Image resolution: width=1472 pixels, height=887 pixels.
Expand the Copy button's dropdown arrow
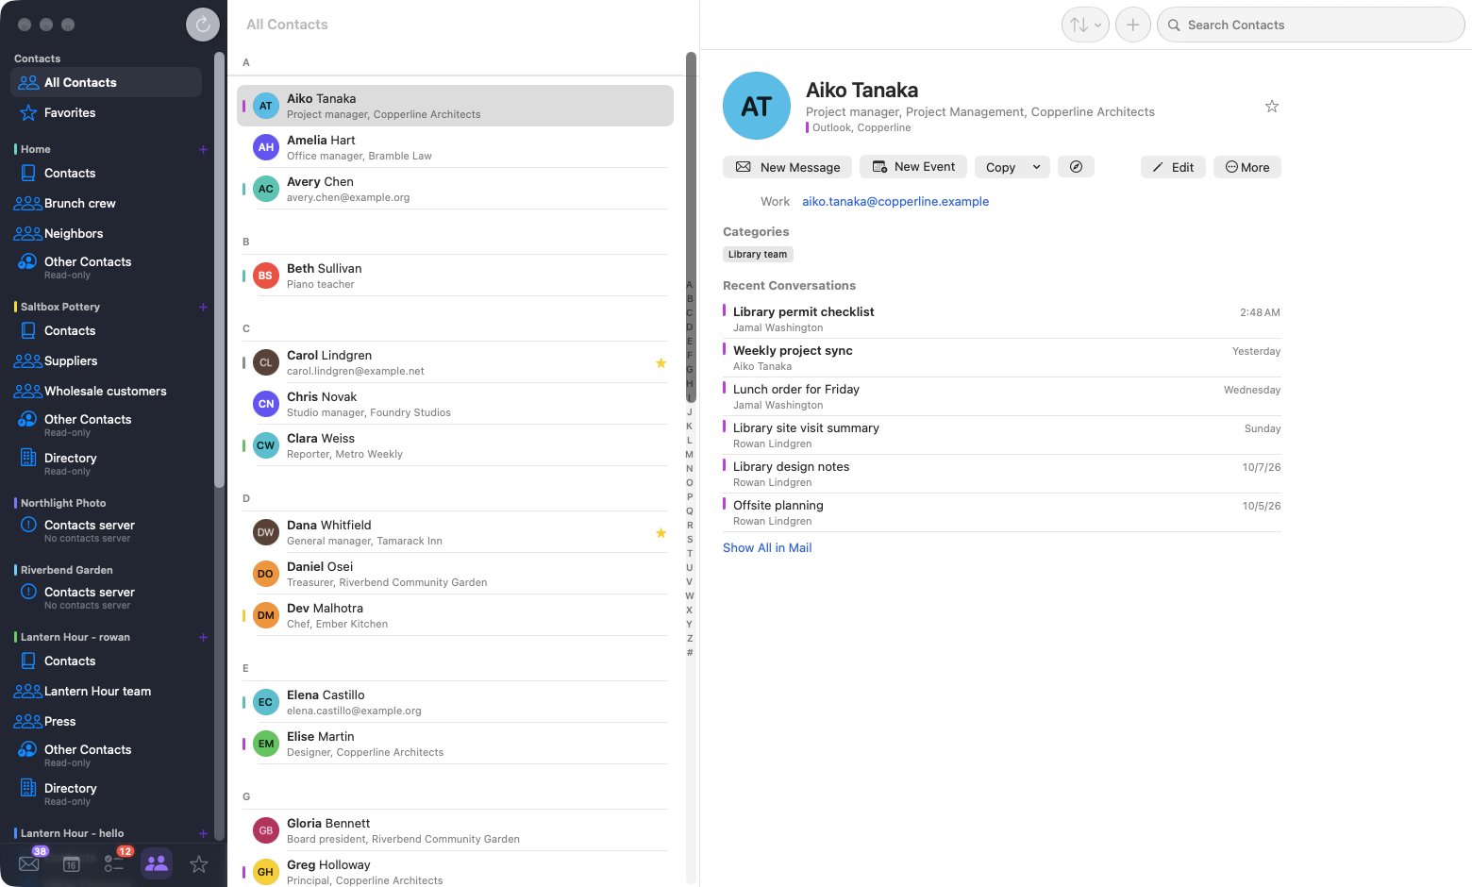[x=1036, y=167]
